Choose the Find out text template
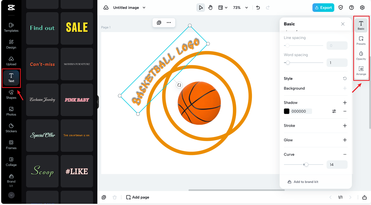This screenshot has width=371, height=205. pos(42,28)
